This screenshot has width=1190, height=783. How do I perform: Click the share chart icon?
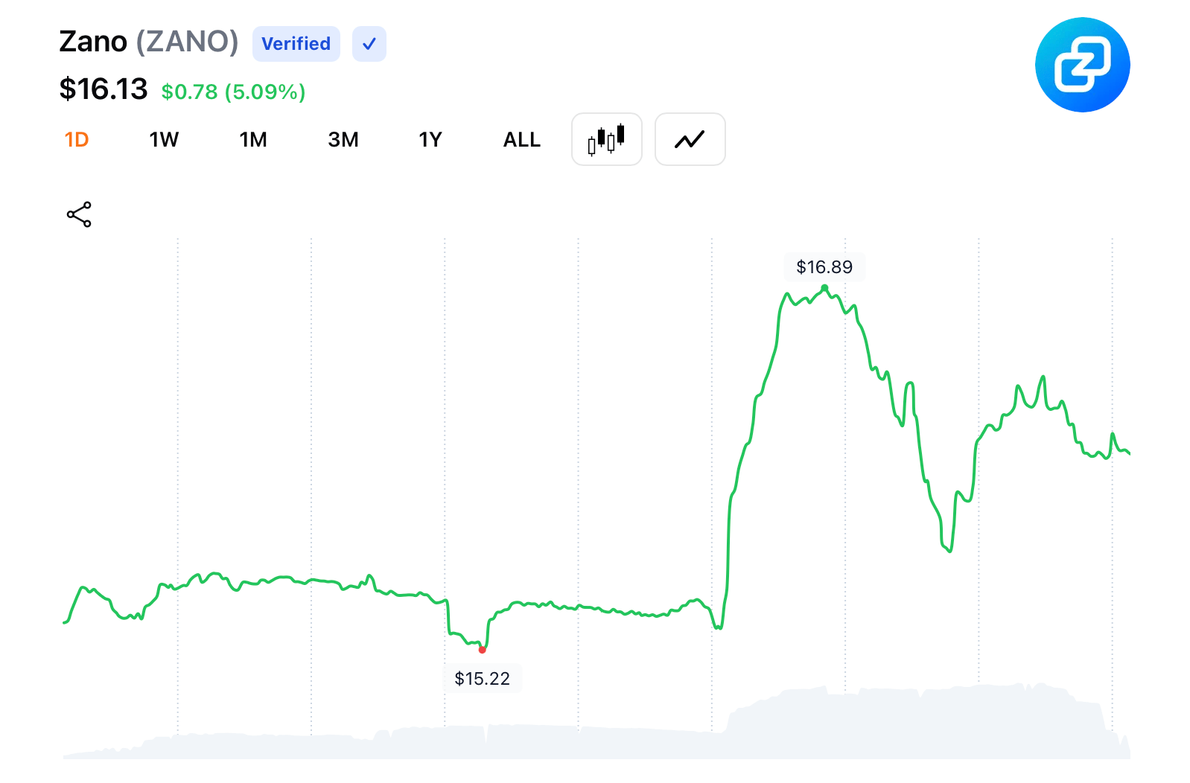(79, 214)
